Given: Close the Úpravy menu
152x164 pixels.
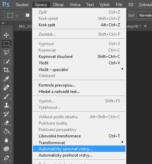Looking at the screenshot, I should (41, 5).
